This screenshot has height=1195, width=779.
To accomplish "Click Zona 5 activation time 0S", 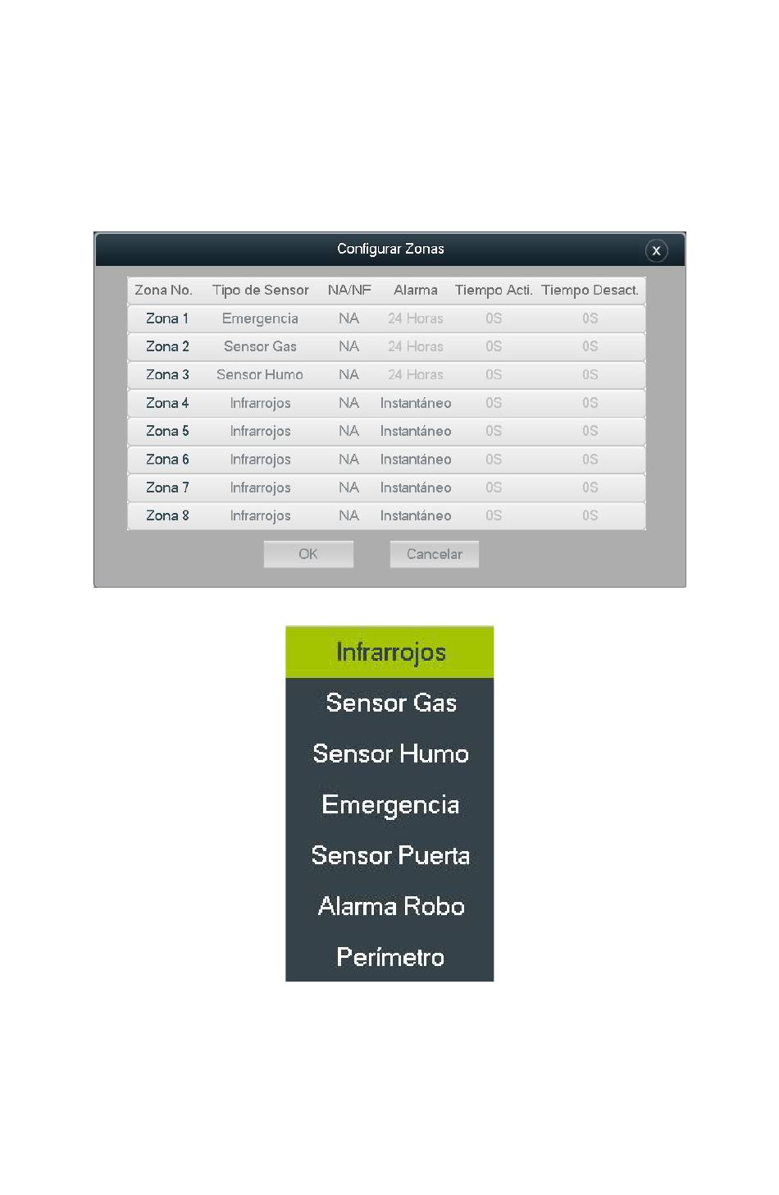I will click(x=494, y=431).
